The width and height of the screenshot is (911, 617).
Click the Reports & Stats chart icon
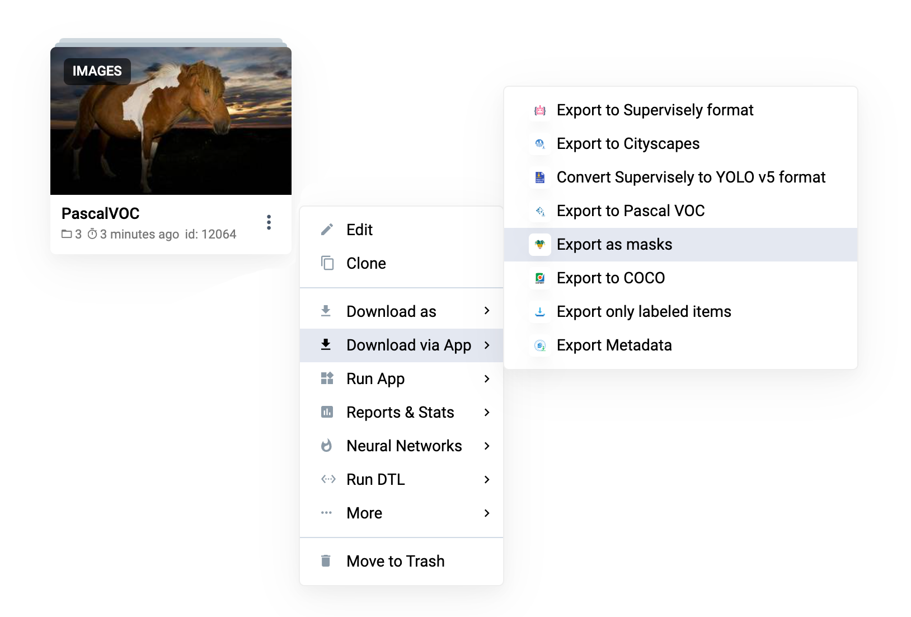point(326,412)
